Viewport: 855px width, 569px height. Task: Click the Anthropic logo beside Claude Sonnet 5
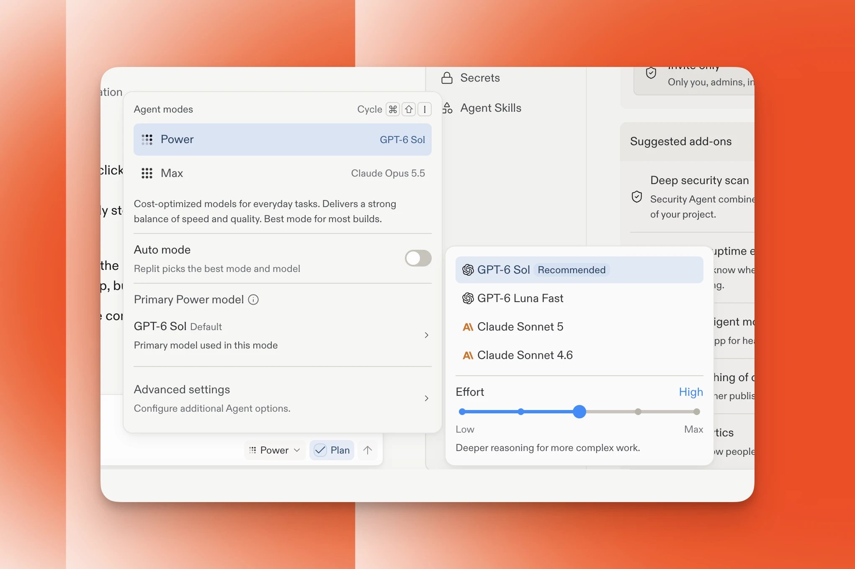pyautogui.click(x=468, y=327)
